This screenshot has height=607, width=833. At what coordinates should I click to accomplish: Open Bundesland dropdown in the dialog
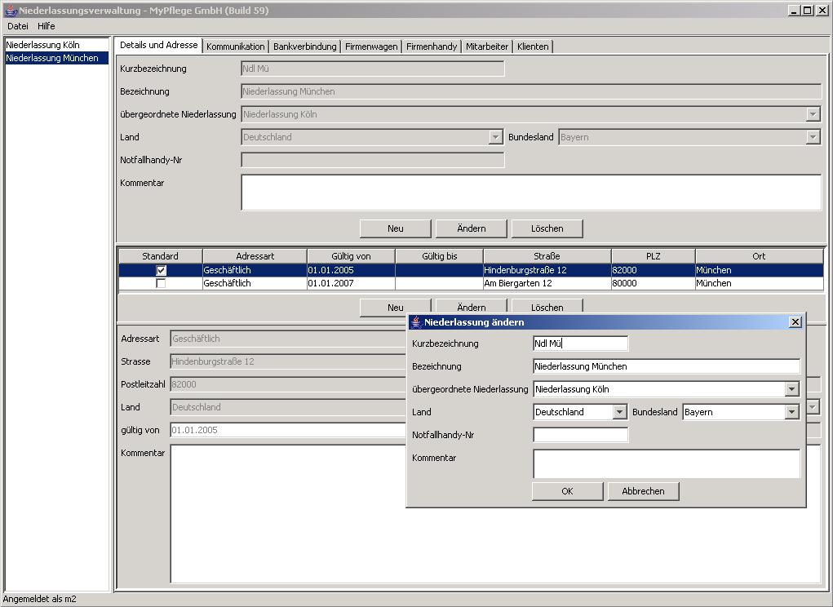tap(791, 412)
